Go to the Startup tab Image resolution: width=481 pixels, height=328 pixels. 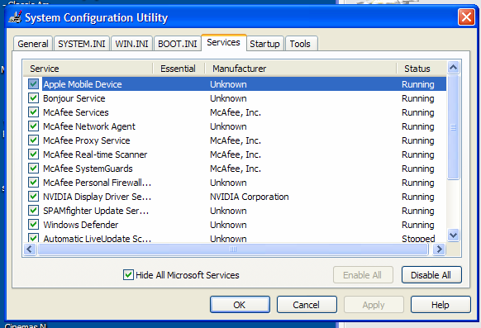(x=264, y=44)
